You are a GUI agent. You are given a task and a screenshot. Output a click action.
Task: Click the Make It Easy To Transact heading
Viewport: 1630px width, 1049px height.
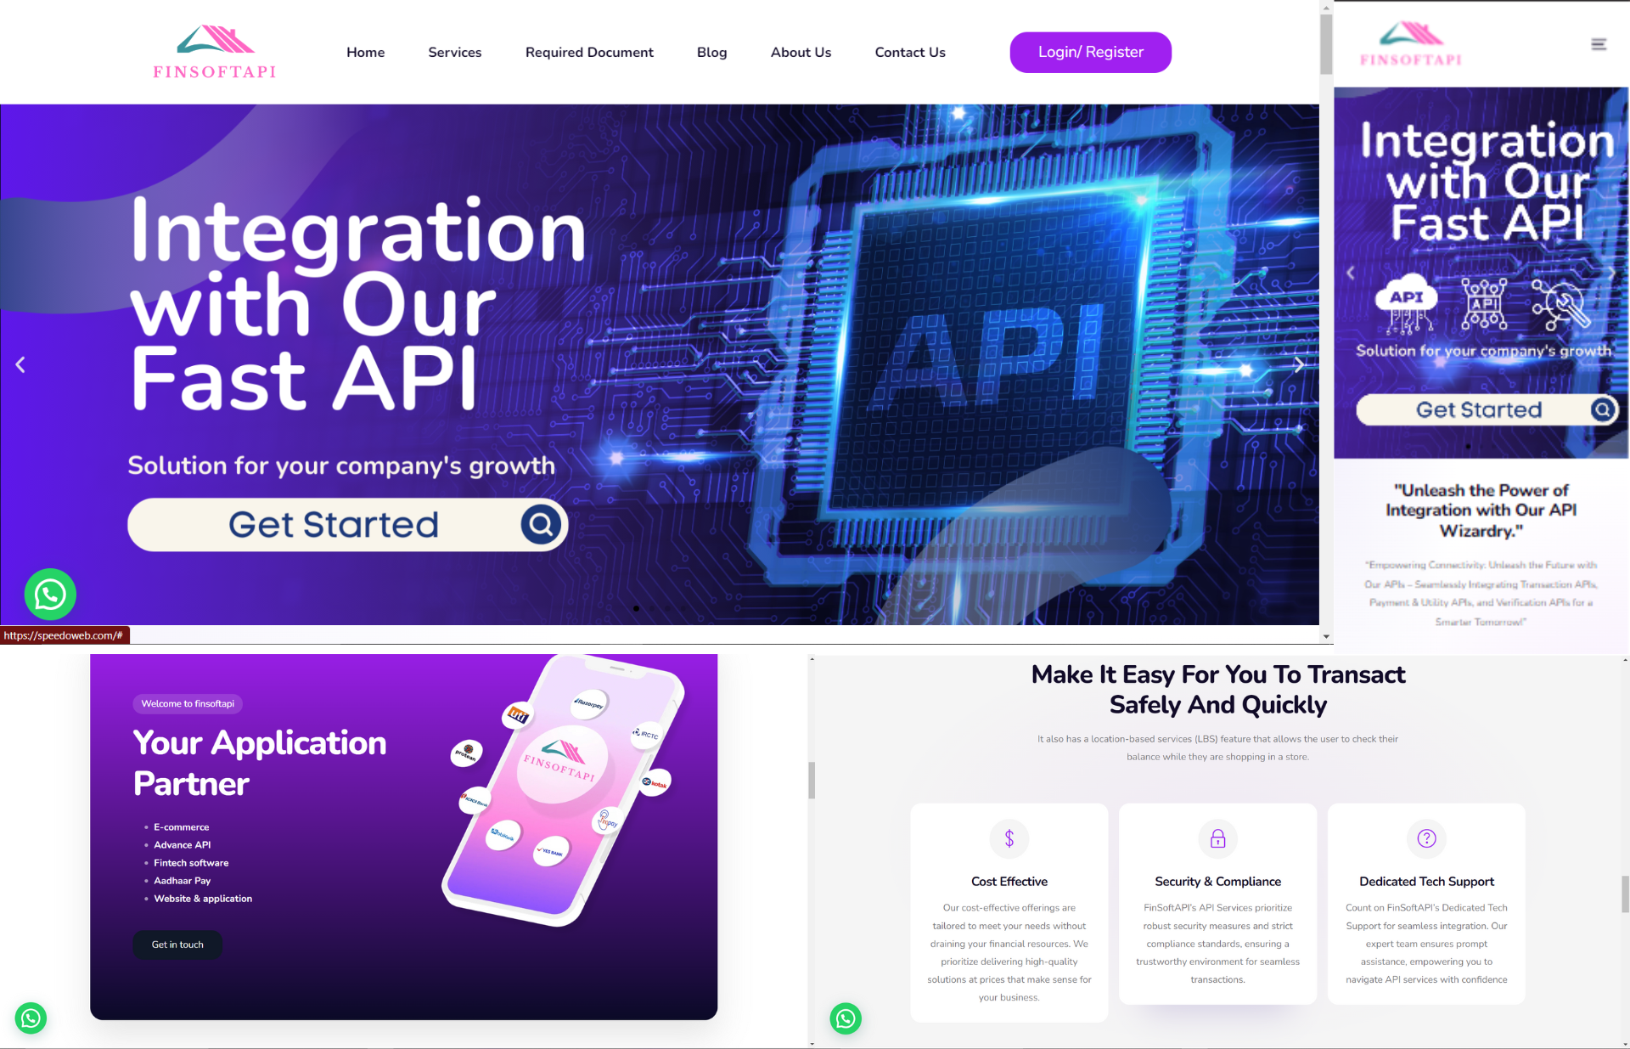click(1217, 689)
